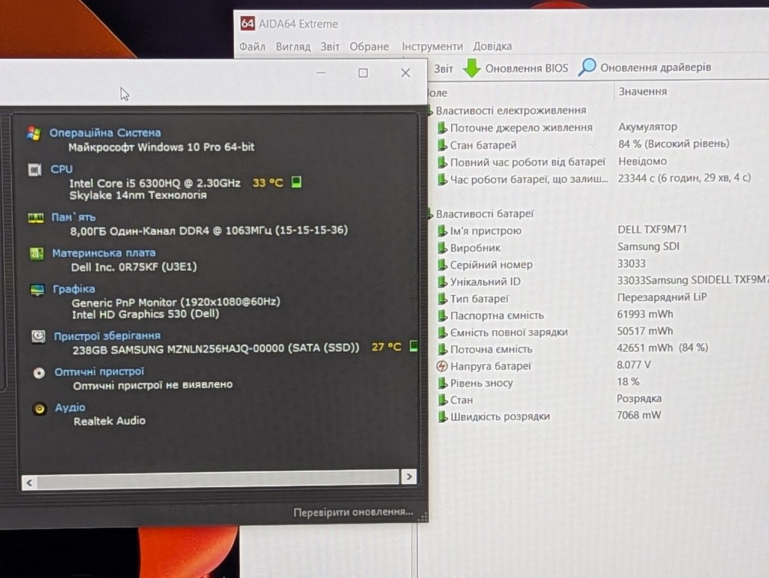Image resolution: width=769 pixels, height=578 pixels.
Task: Click the battery voltage icon beside Напруга батареї
Action: [442, 366]
